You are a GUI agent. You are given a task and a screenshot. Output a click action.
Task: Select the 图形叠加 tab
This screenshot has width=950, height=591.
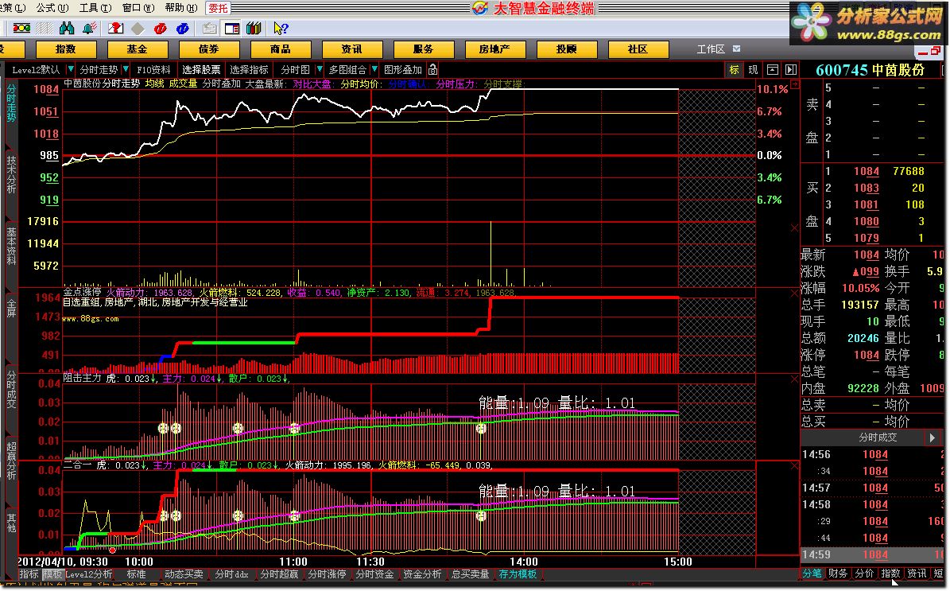pyautogui.click(x=403, y=70)
